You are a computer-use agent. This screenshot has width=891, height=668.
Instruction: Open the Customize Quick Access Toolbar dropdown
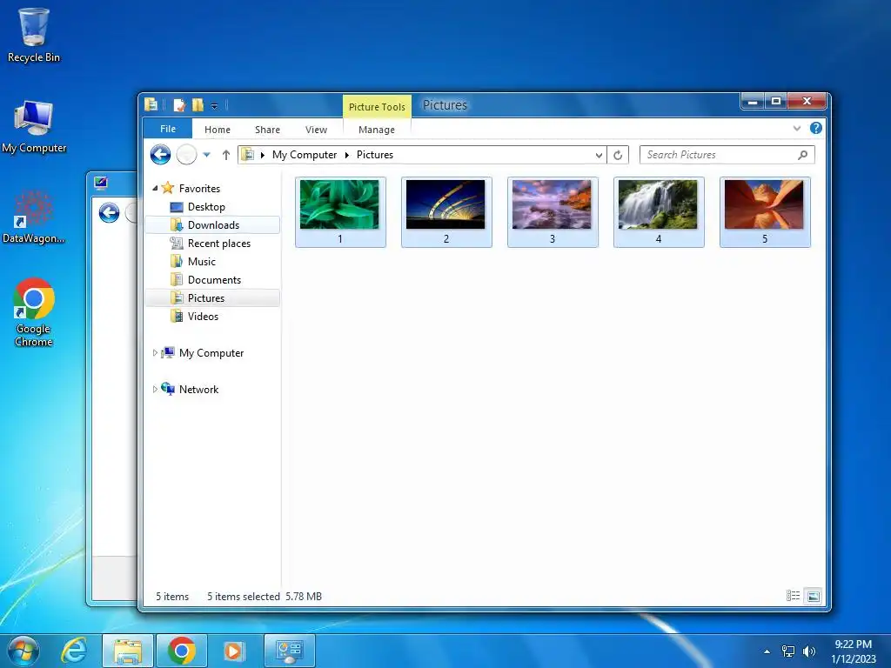click(x=214, y=105)
